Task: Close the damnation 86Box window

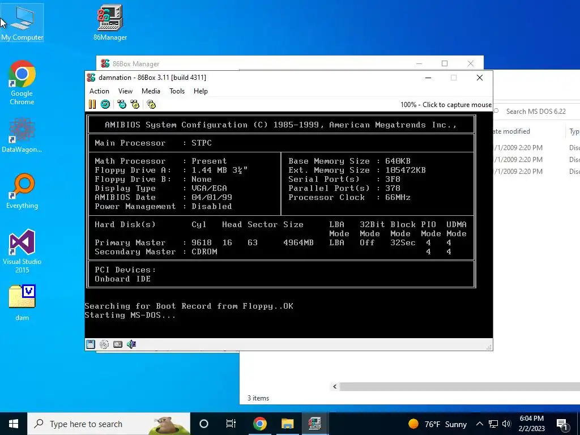Action: 479,78
